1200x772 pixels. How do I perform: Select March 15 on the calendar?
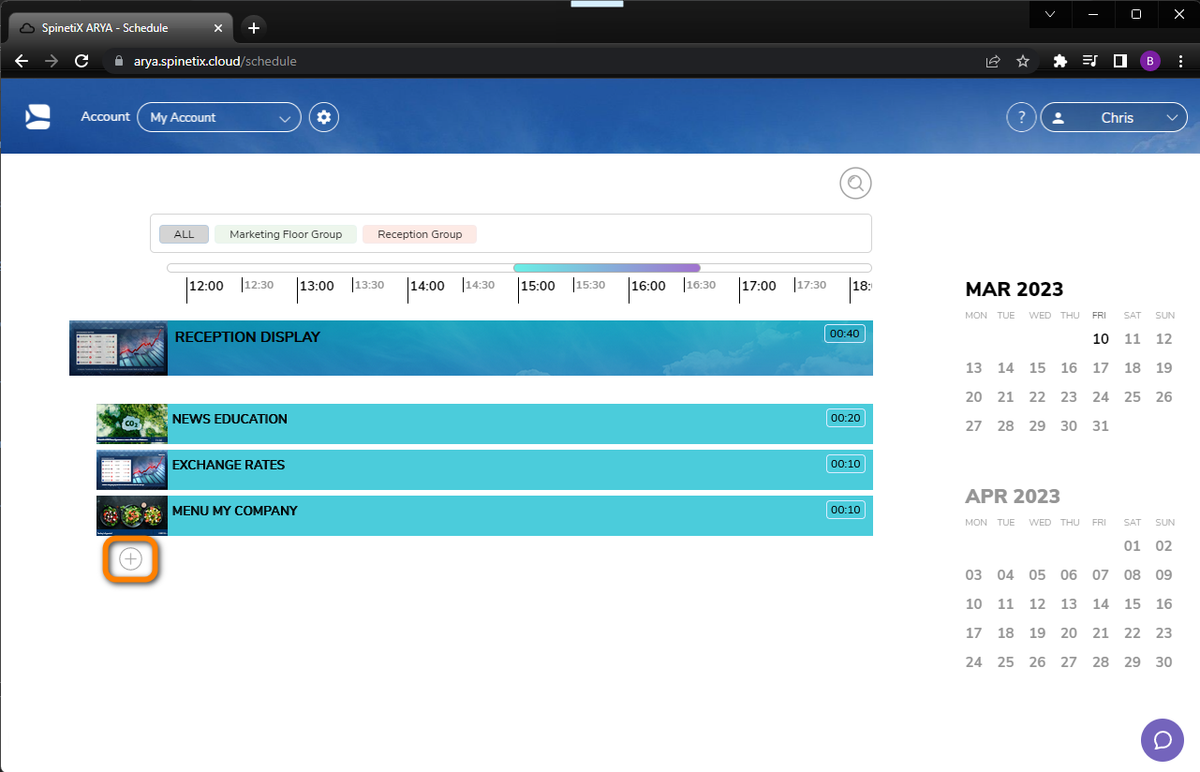(x=1037, y=367)
